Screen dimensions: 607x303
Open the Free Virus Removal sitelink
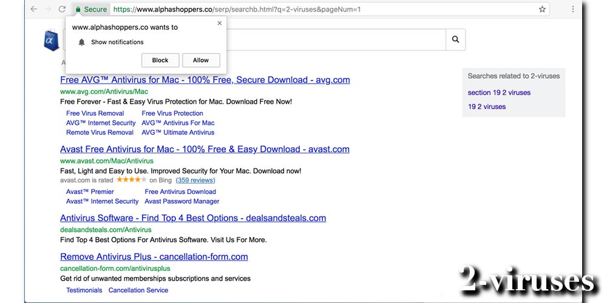point(95,113)
